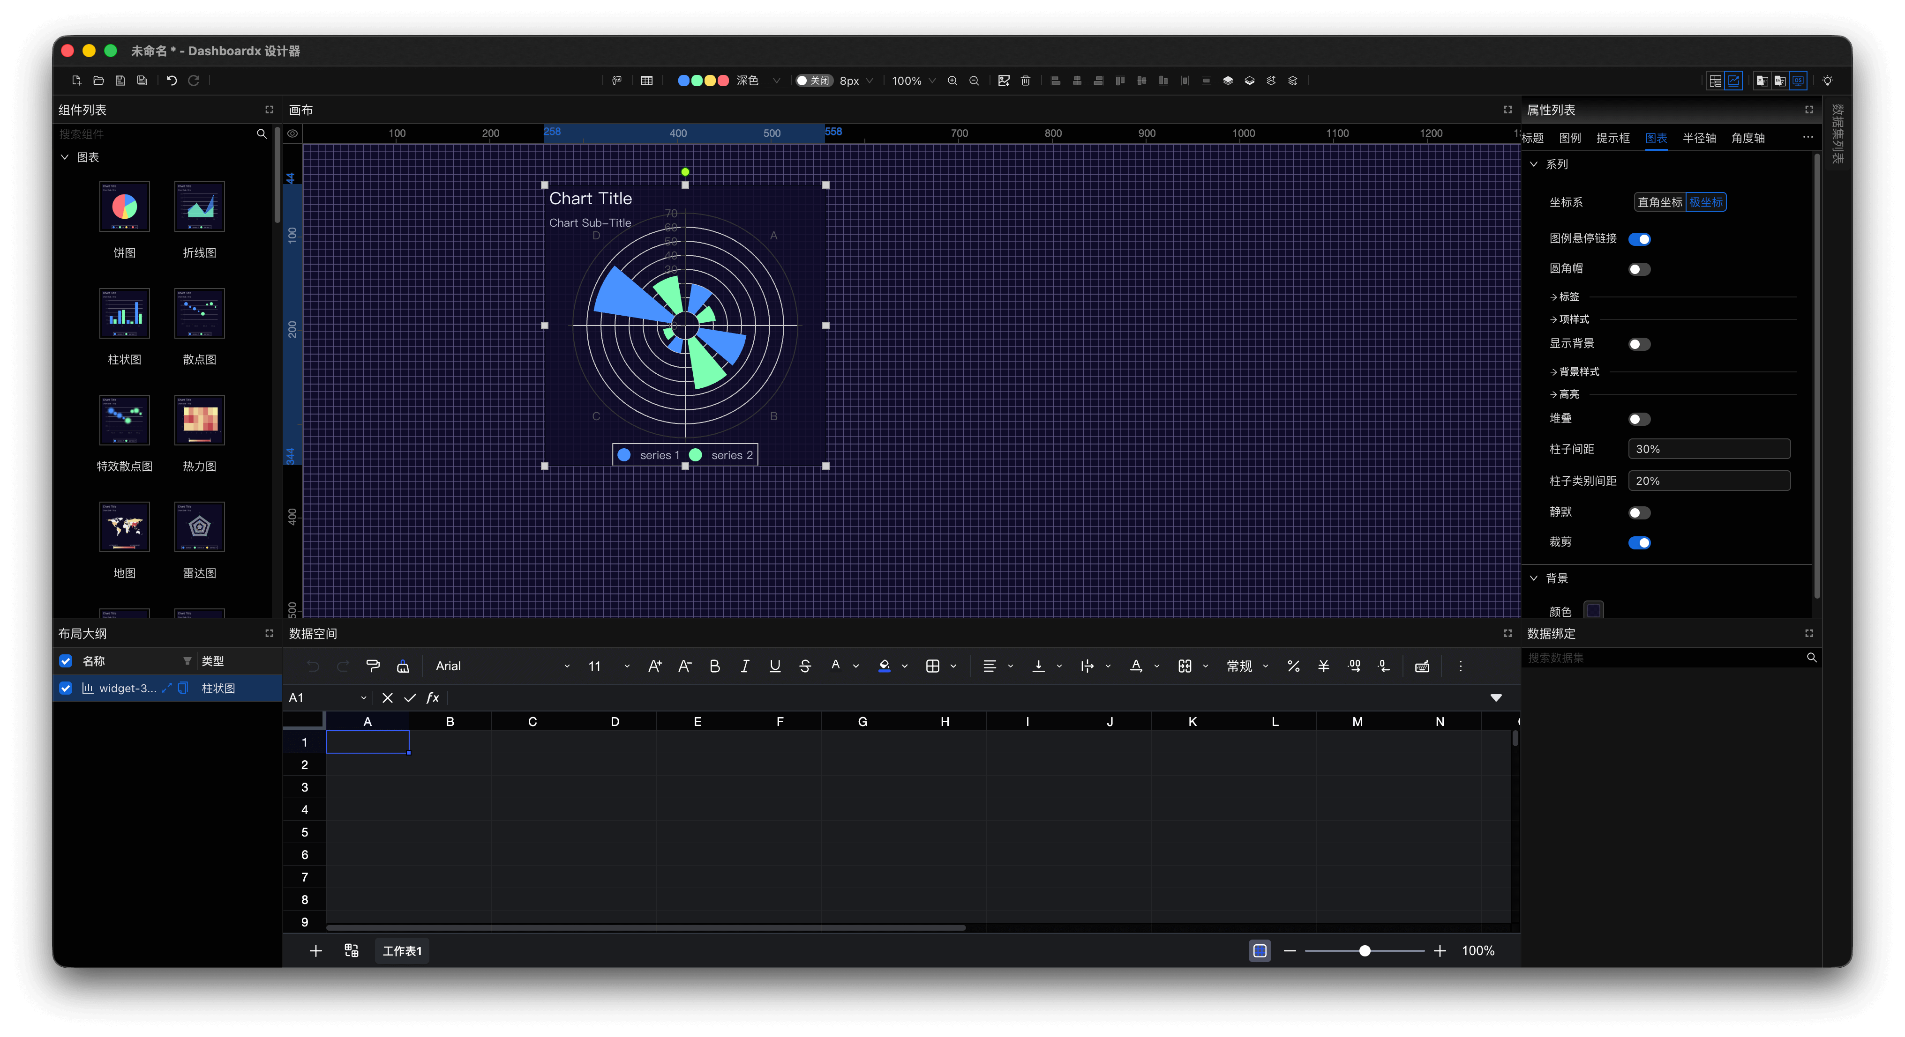Click the 工作表1 sheet button
This screenshot has height=1037, width=1905.
(x=402, y=950)
